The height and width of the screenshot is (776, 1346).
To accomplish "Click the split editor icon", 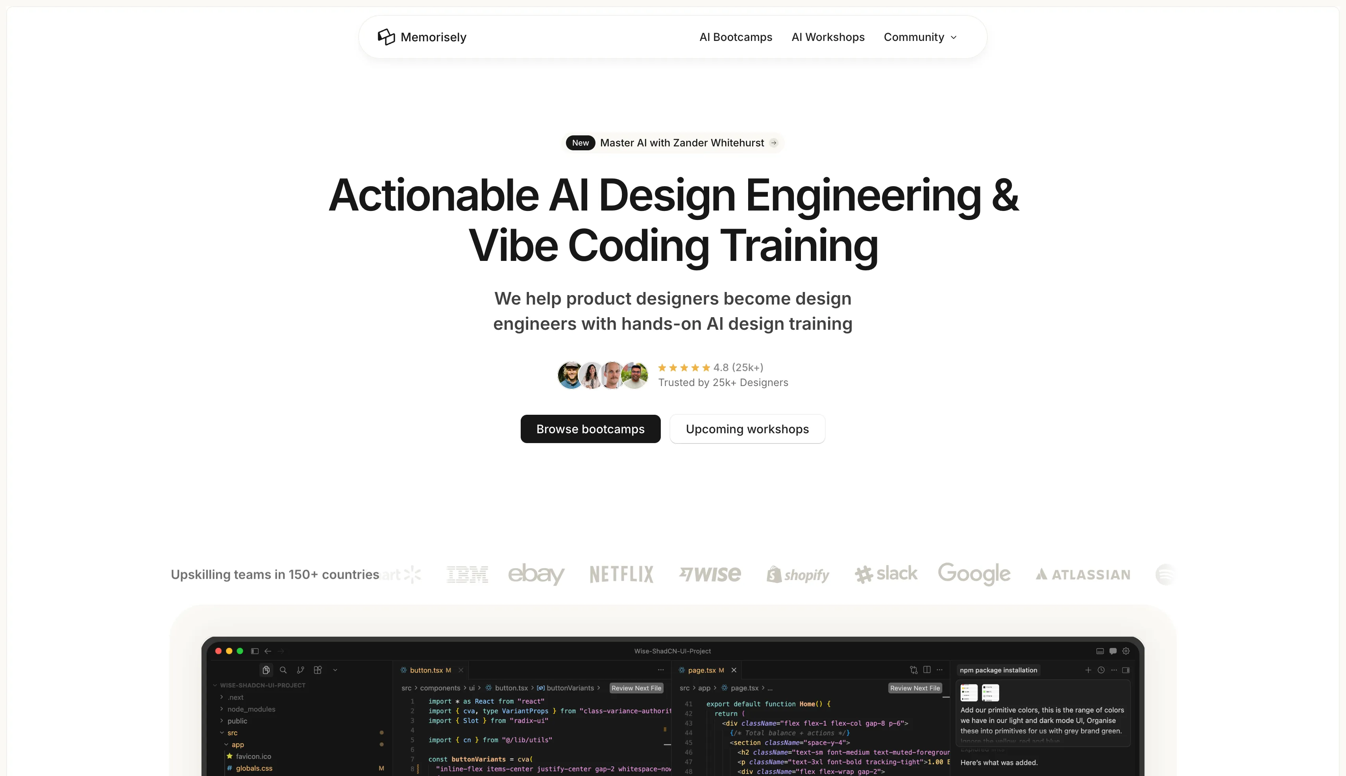I will click(x=927, y=670).
